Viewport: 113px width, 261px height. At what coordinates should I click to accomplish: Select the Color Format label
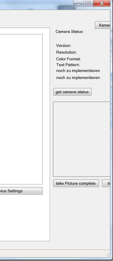(x=68, y=59)
